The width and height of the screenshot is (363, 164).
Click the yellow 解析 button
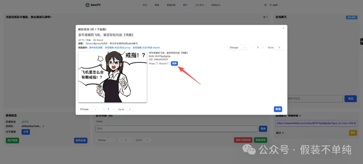[x=353, y=133]
